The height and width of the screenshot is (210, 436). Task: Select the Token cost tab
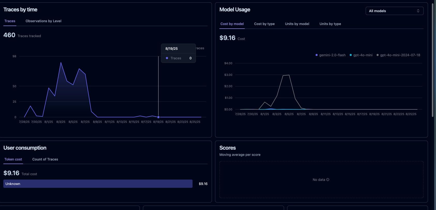tap(13, 159)
